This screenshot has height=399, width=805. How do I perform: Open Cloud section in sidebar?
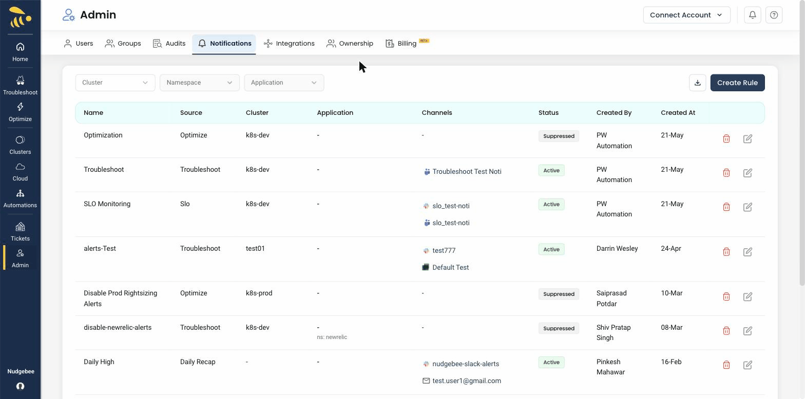pyautogui.click(x=20, y=172)
